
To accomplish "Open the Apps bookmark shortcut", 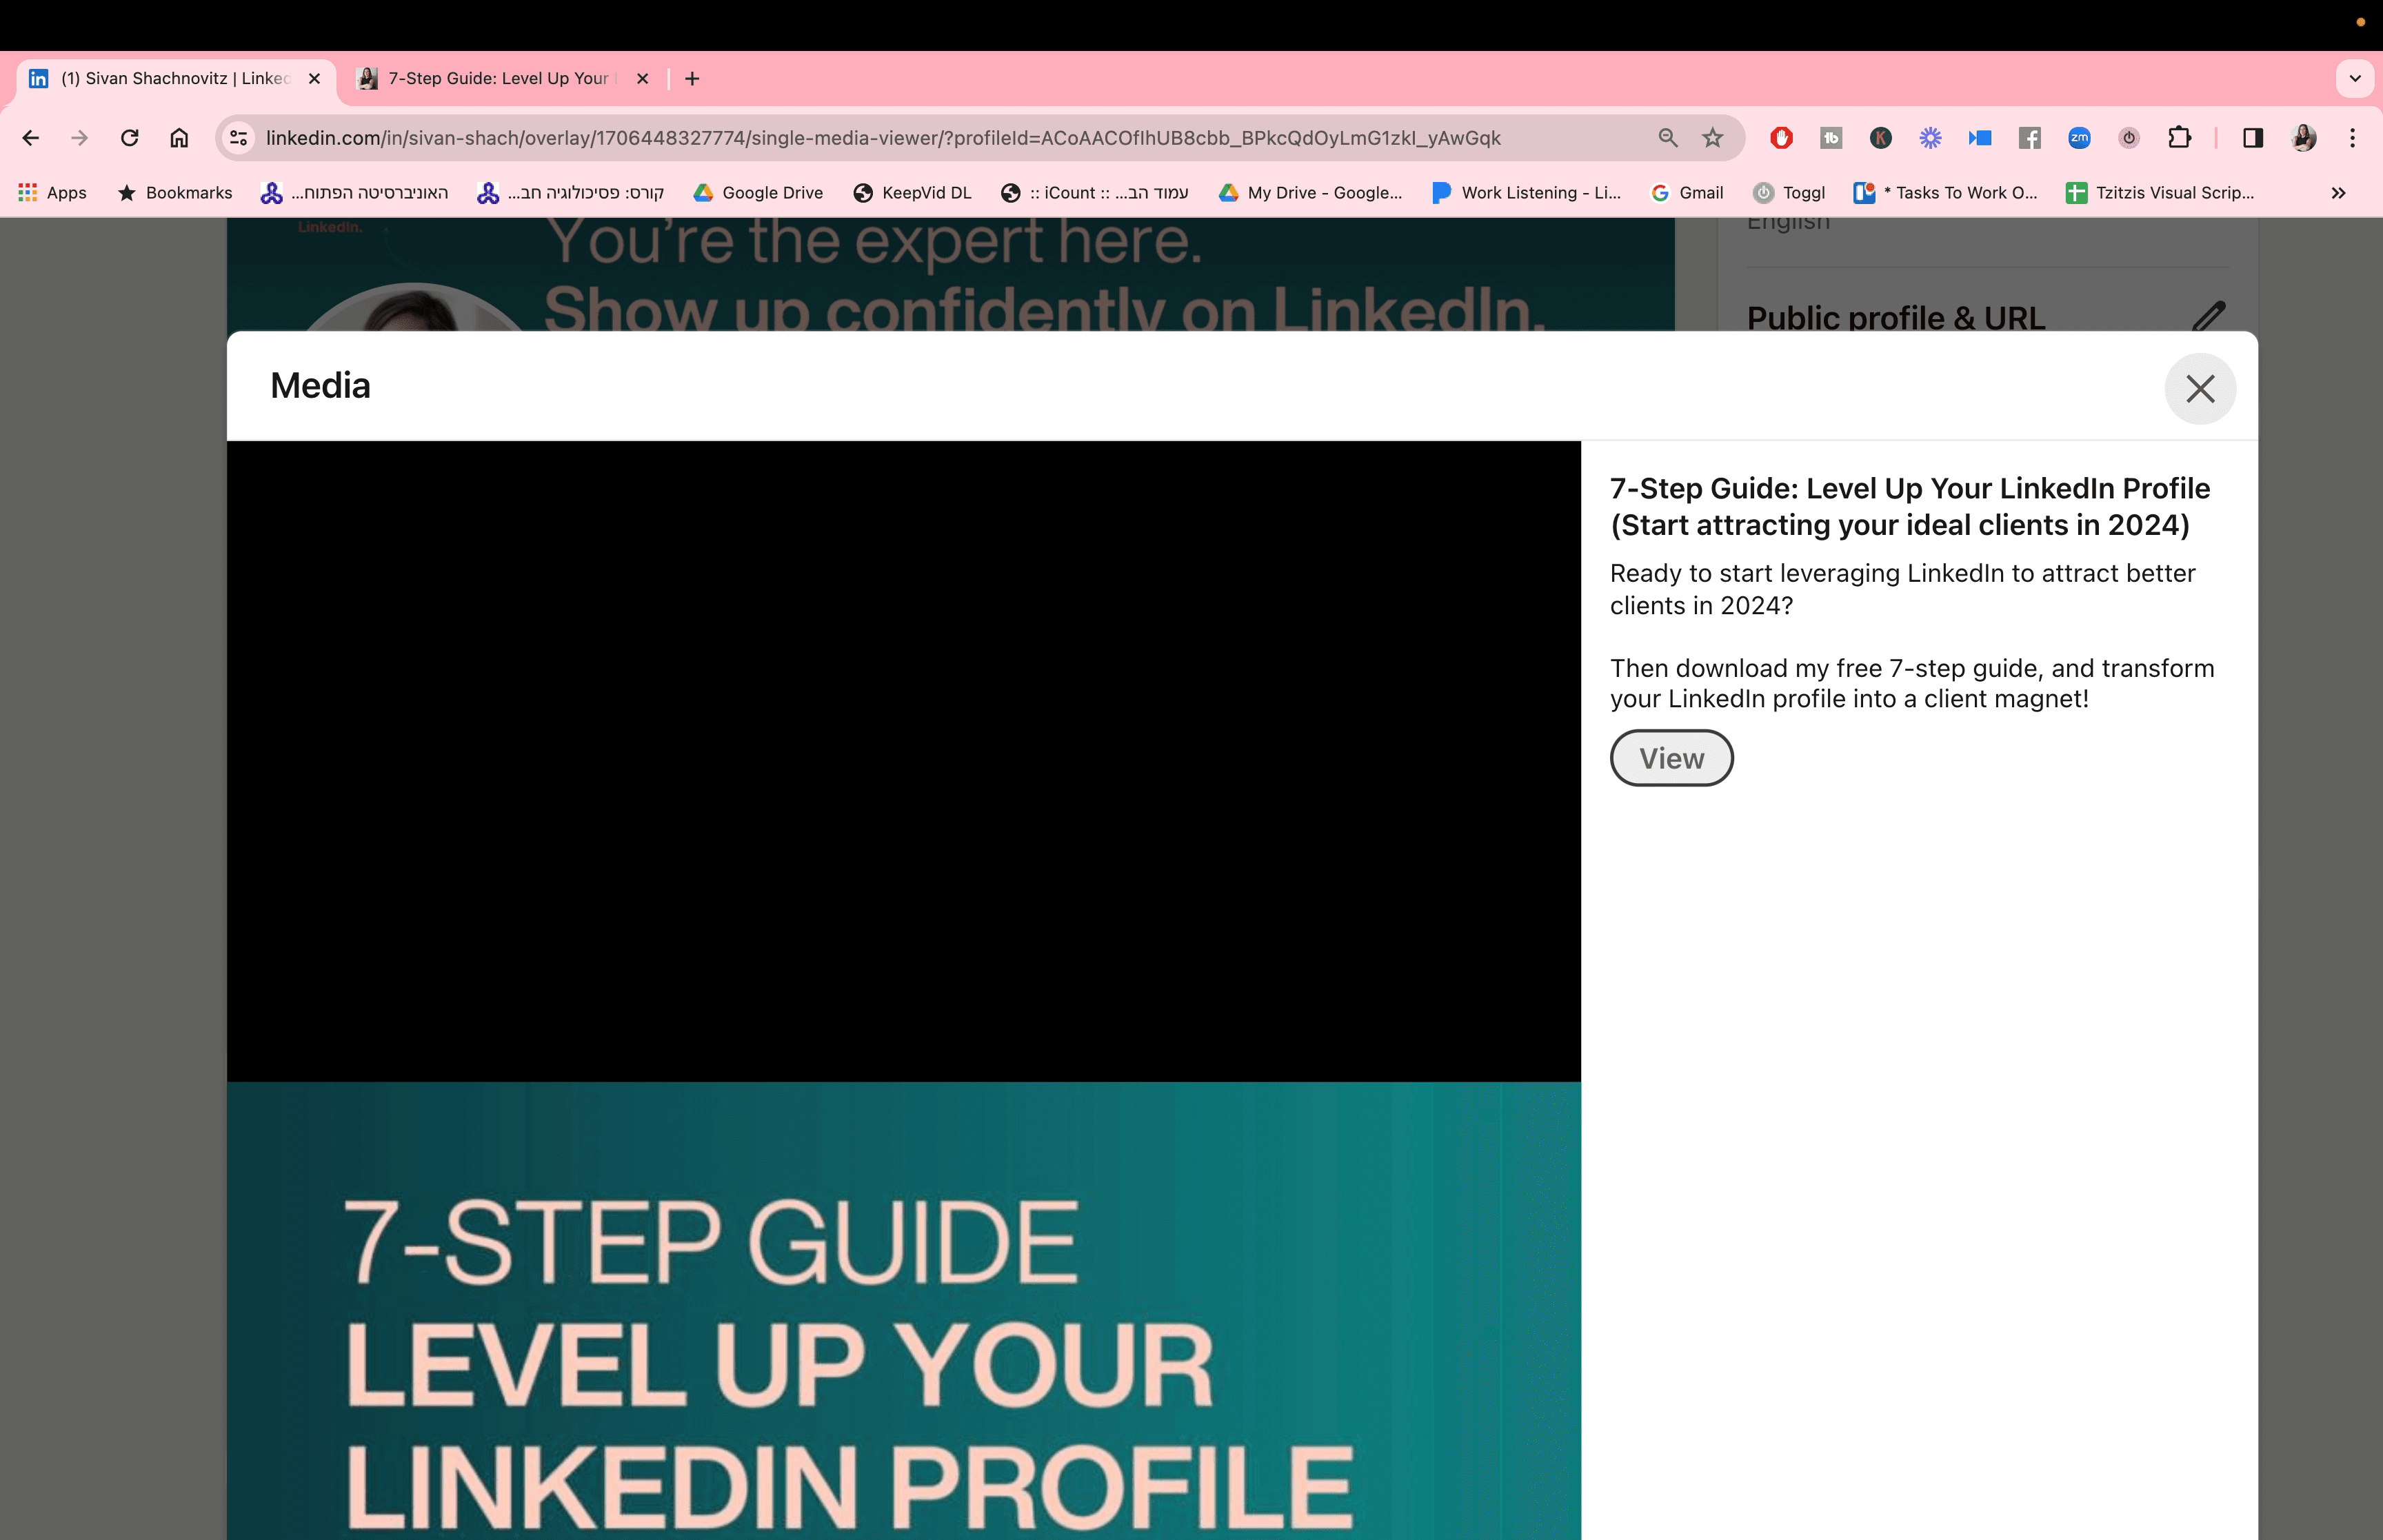I will 53,192.
